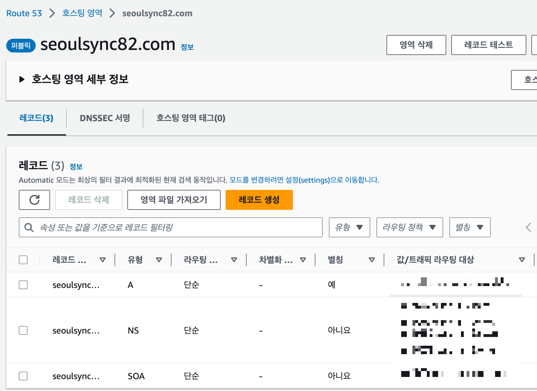This screenshot has width=537, height=391.
Task: Focus the record filter search field
Action: 171,227
